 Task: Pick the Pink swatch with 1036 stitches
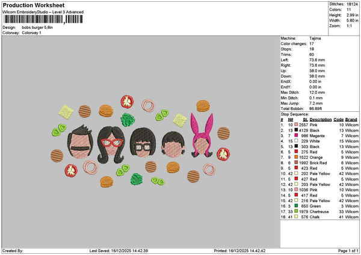point(296,189)
